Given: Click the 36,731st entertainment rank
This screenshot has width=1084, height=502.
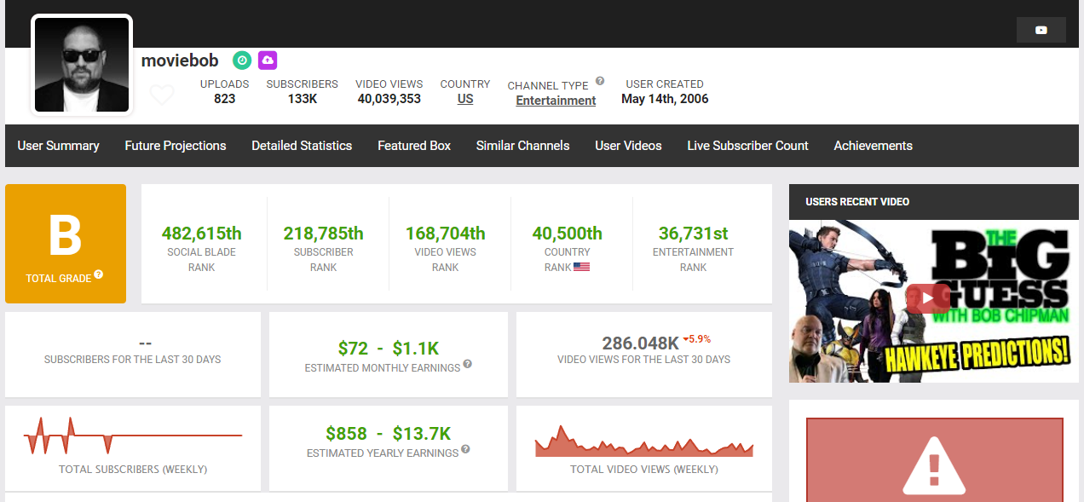Looking at the screenshot, I should [693, 233].
